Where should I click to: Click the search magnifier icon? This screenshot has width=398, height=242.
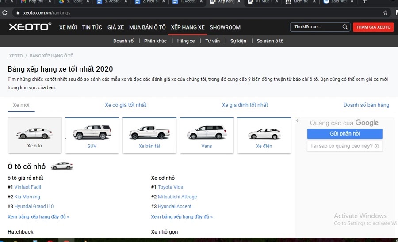point(345,27)
